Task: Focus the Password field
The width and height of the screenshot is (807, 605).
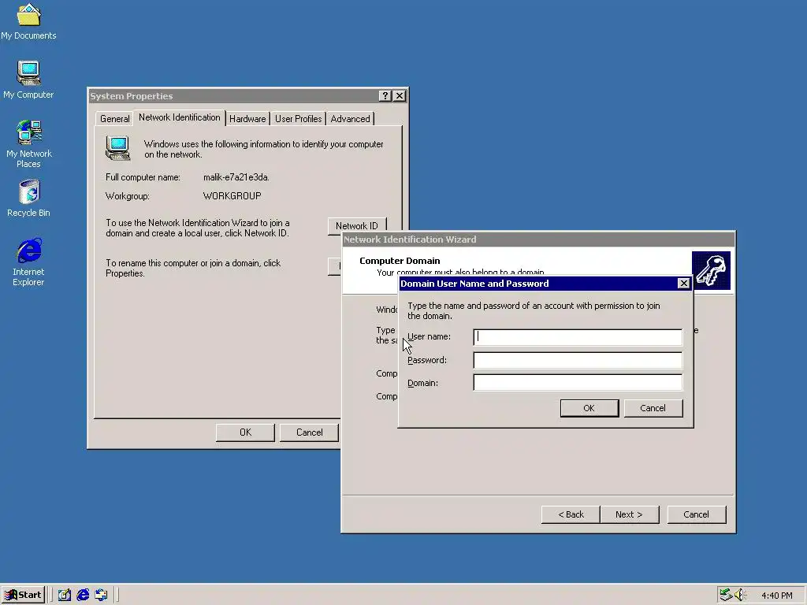Action: [x=578, y=361]
